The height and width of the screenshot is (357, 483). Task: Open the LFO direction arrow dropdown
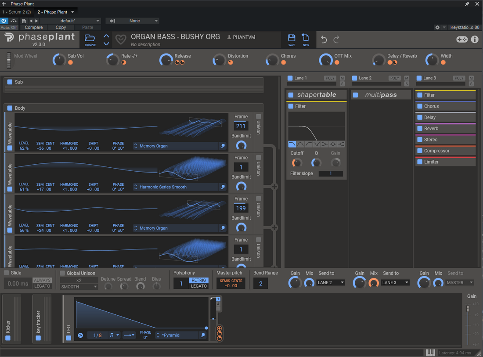(x=129, y=335)
